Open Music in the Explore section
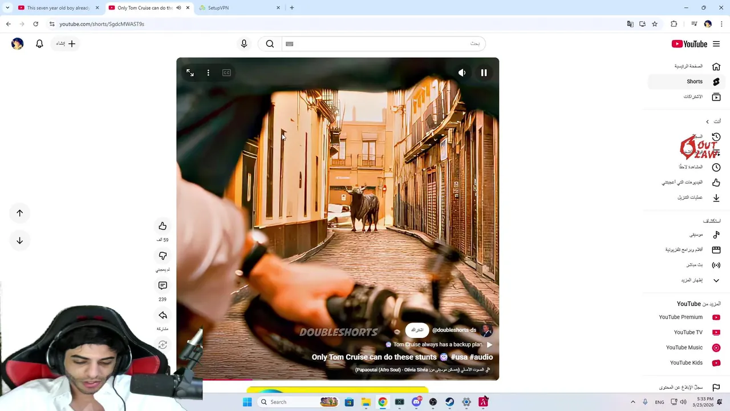 (687, 235)
